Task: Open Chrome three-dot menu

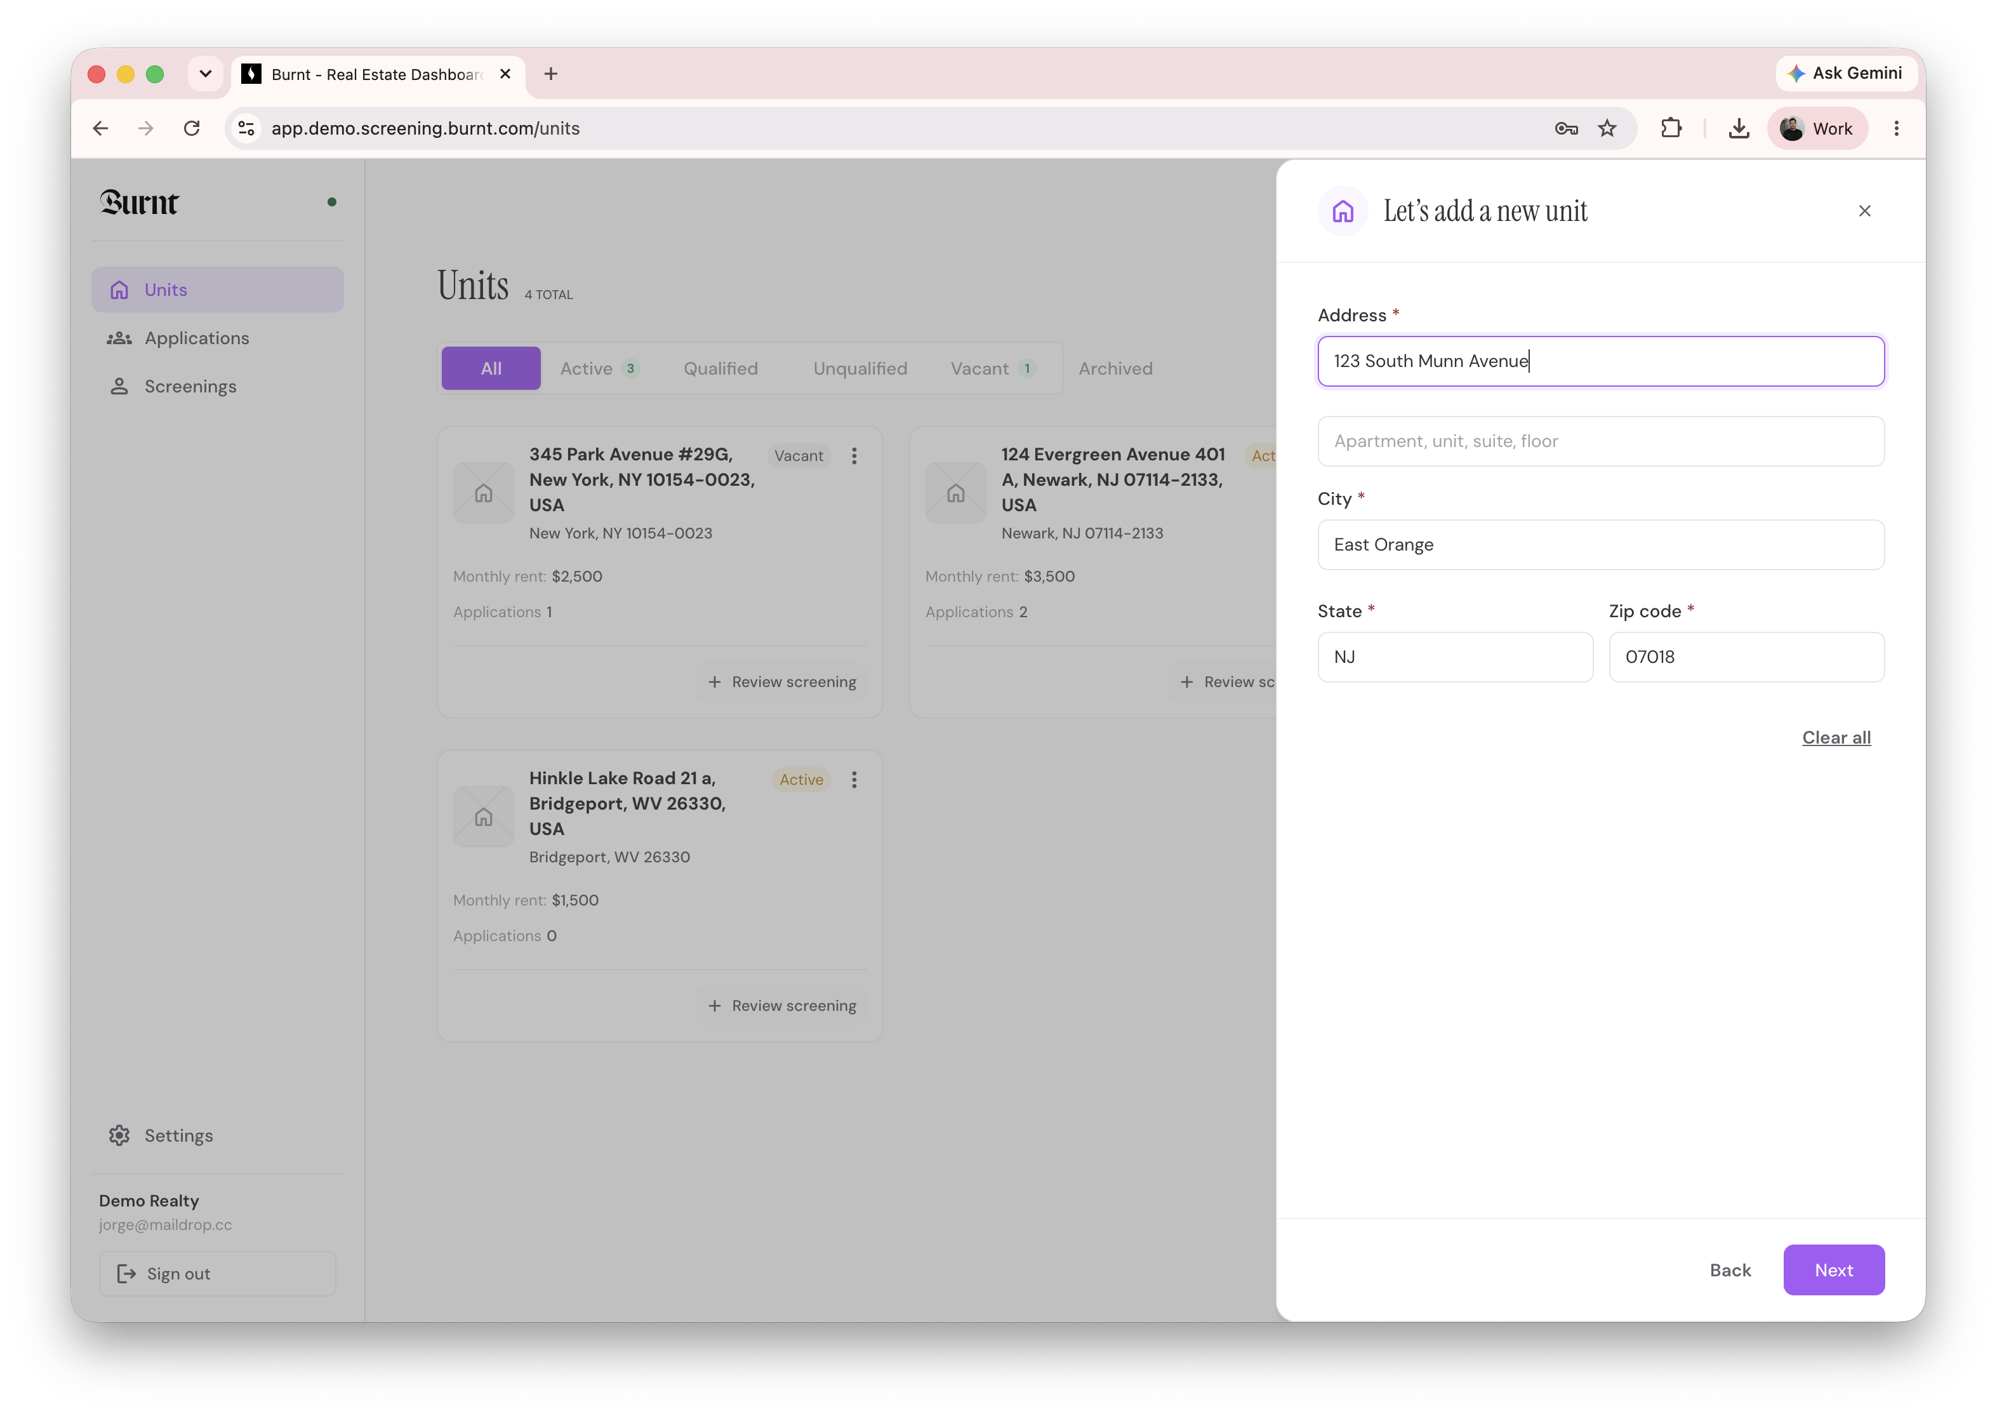Action: [1896, 128]
